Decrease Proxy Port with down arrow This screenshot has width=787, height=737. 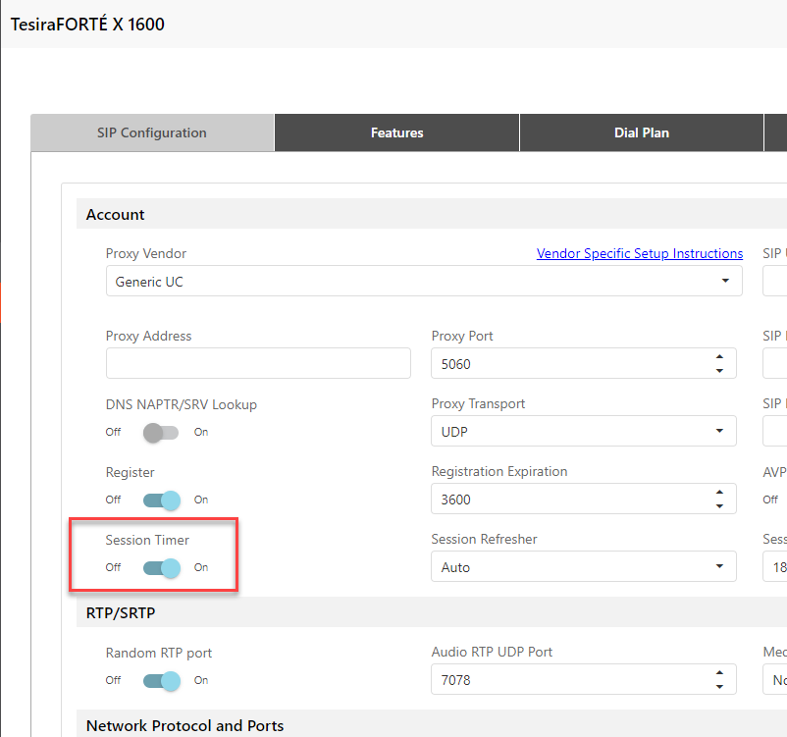(719, 371)
